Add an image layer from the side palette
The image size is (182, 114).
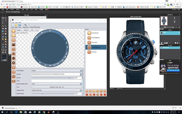pos(13,44)
